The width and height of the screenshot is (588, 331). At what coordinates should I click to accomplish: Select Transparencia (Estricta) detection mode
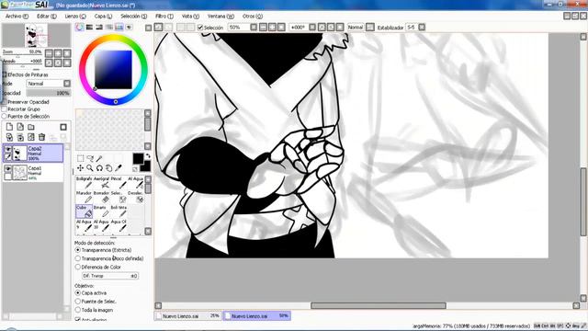tap(78, 250)
